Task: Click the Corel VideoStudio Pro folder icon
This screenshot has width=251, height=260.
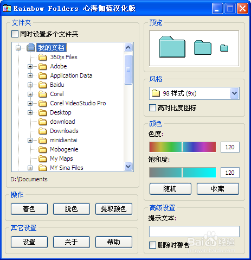Action: click(x=43, y=103)
